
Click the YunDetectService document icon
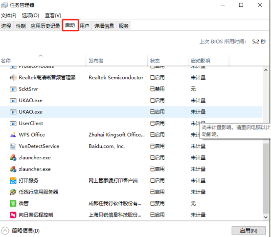tap(13, 146)
